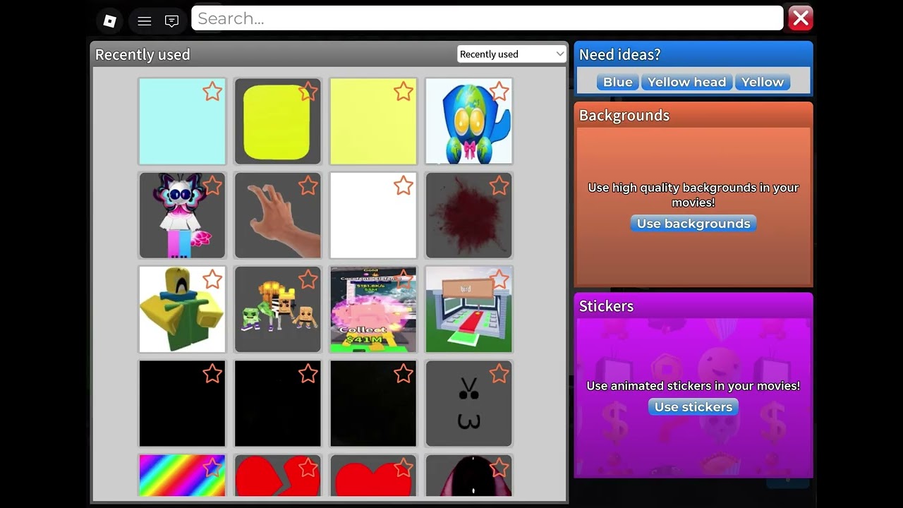Choose the group of small characters image

tap(277, 309)
